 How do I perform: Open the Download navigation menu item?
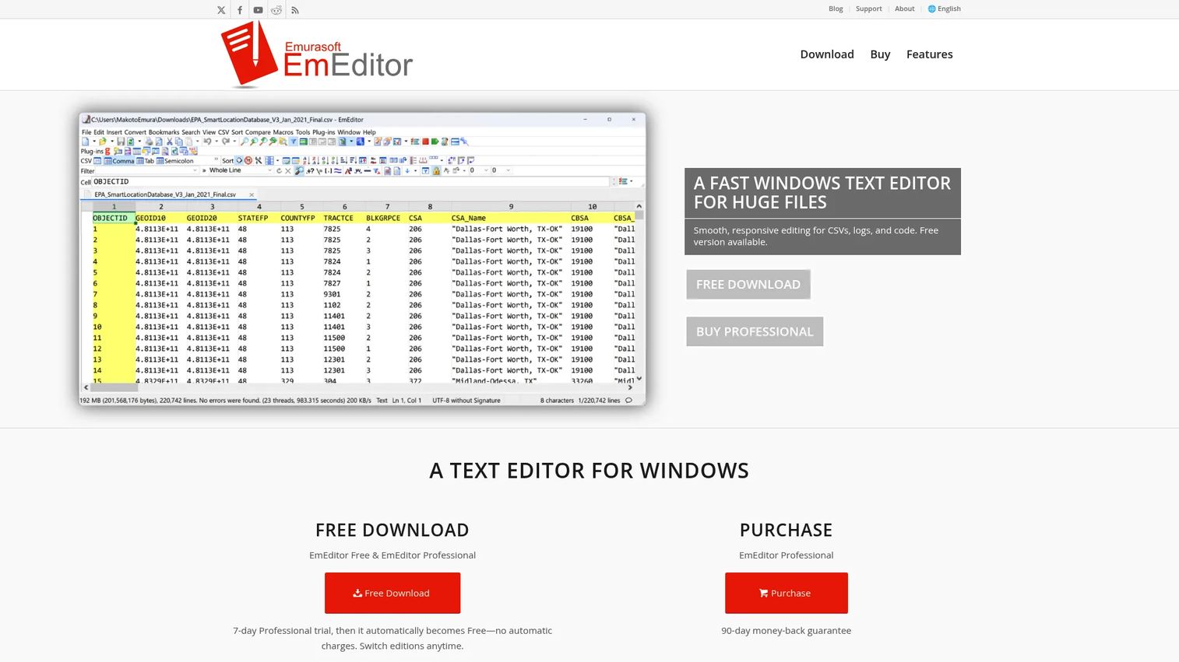(x=827, y=54)
